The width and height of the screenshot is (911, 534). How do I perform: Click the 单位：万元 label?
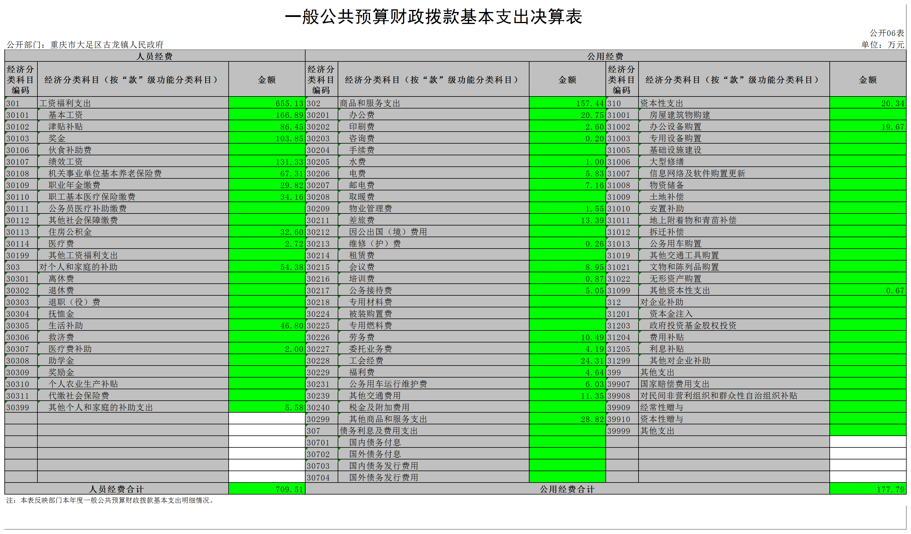tap(882, 44)
